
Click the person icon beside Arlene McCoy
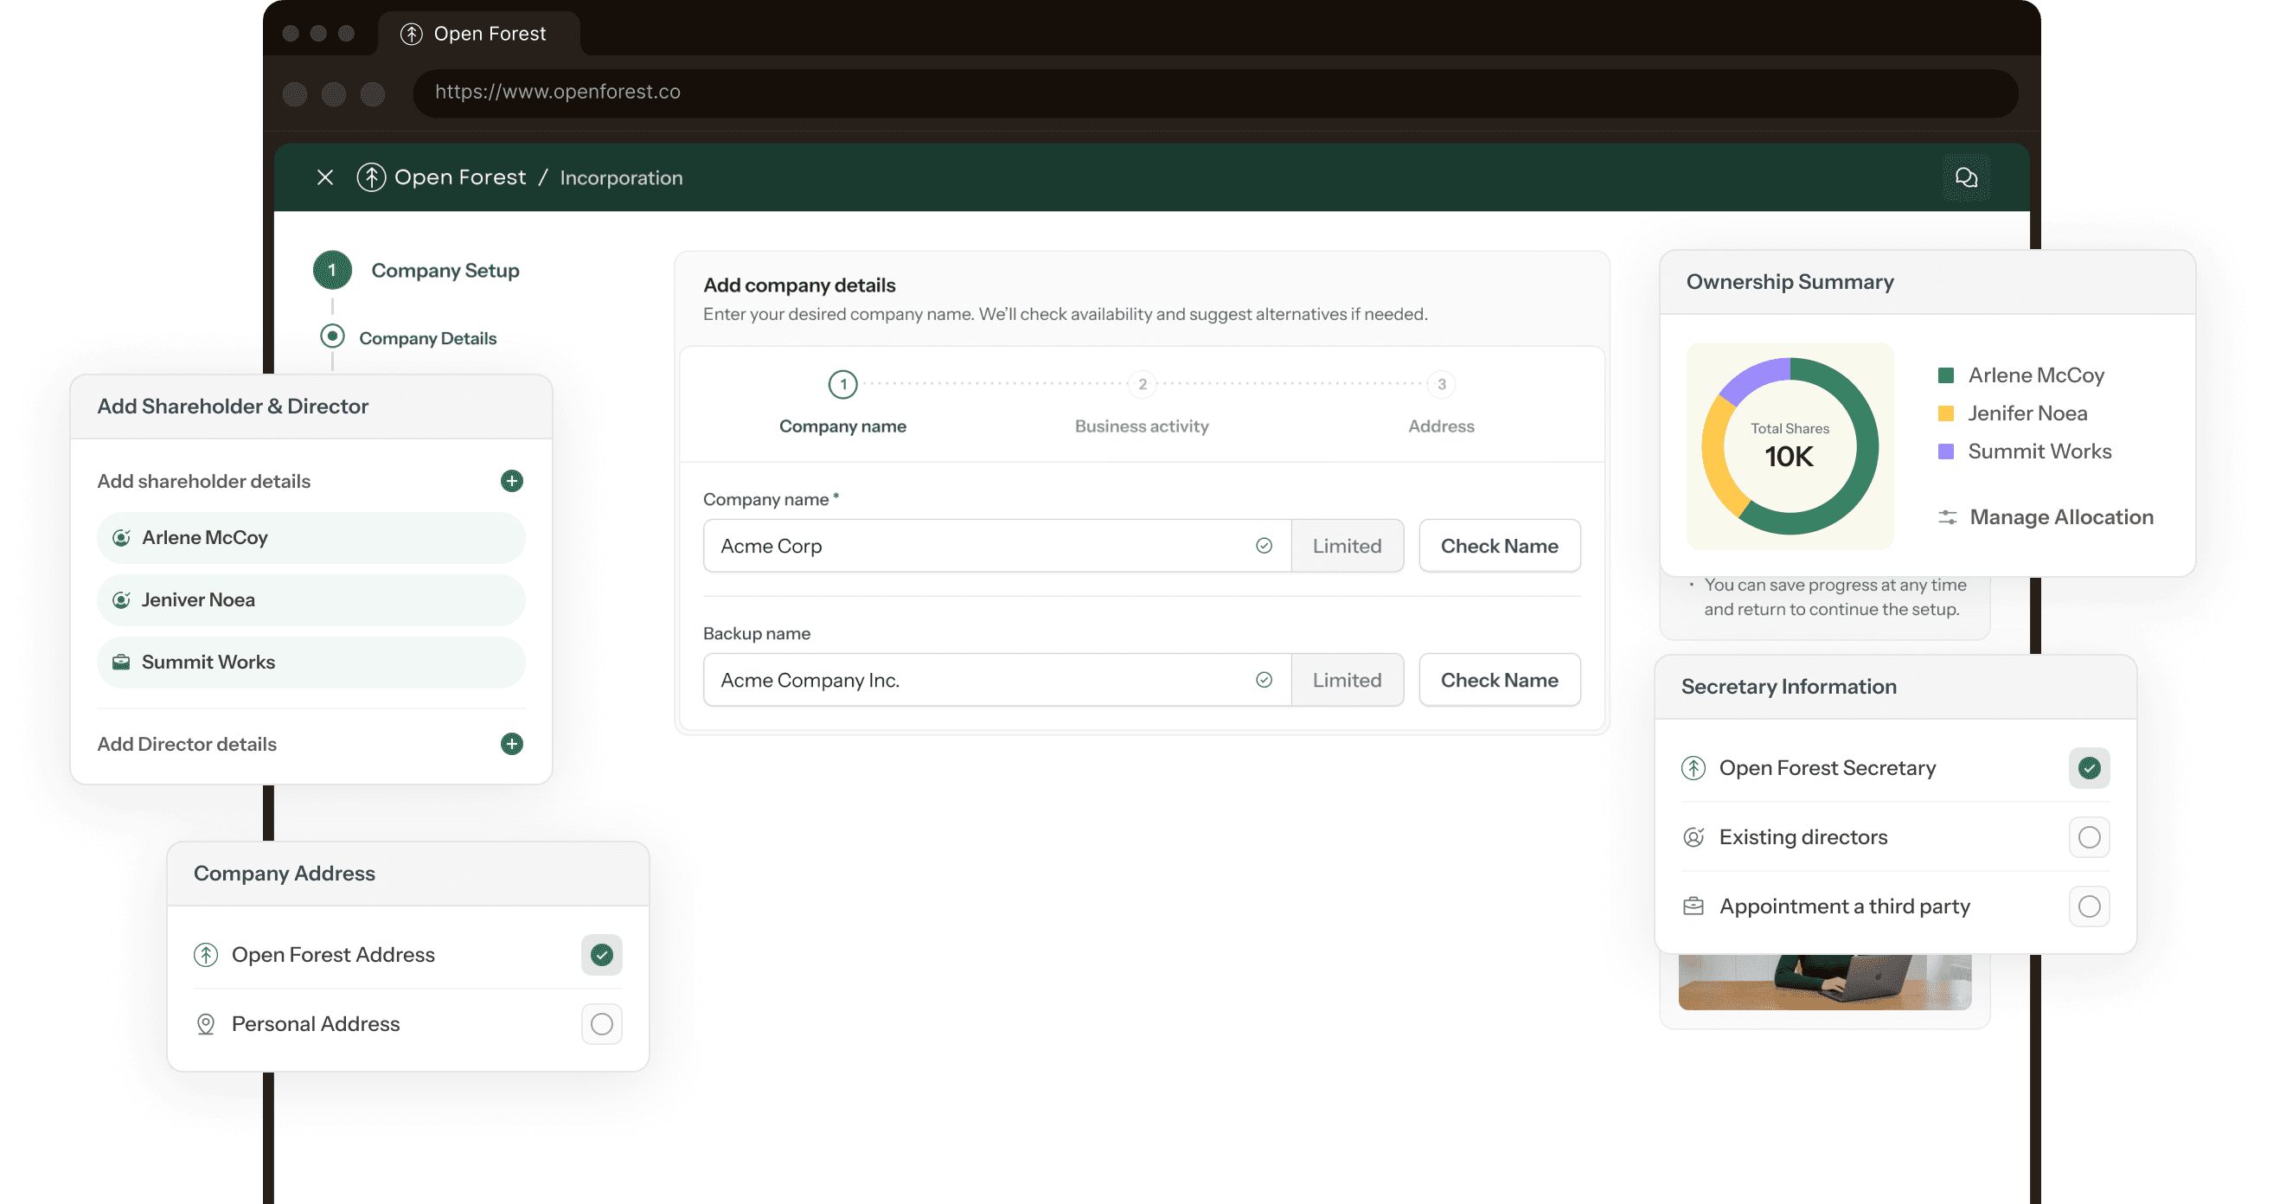tap(122, 538)
